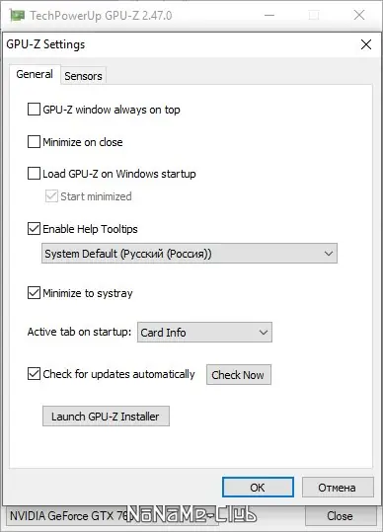383x532 pixels.
Task: Open System Default language combo box
Action: 190,254
